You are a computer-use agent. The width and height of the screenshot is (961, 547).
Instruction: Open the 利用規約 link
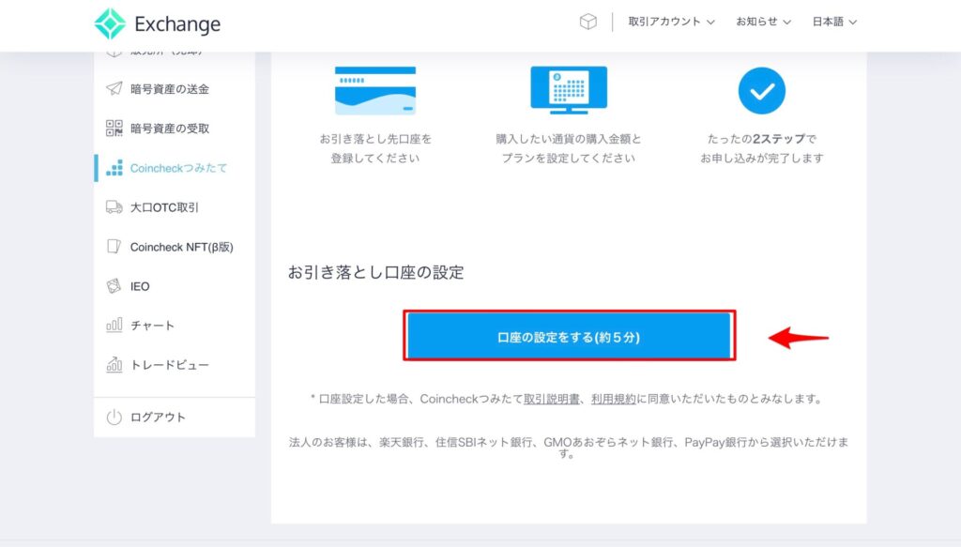click(614, 399)
